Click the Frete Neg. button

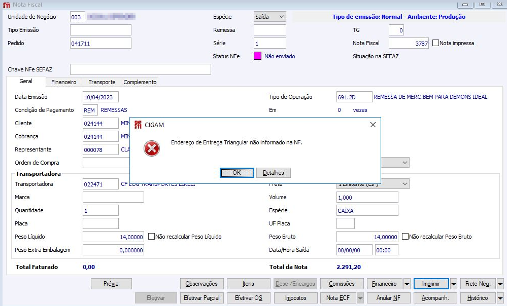tap(478, 284)
